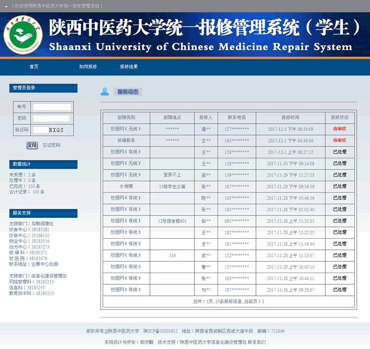The image size is (370, 349).
Task: Click the 服务支持 panel header
Action: point(43,213)
